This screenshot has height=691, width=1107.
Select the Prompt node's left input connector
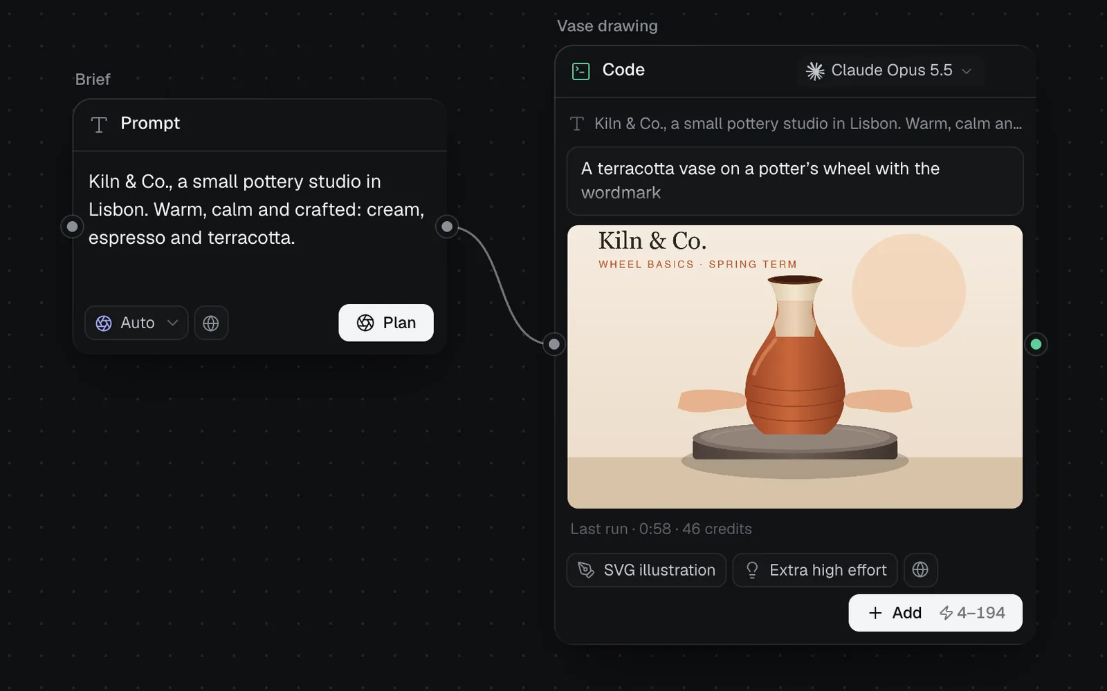click(x=72, y=227)
